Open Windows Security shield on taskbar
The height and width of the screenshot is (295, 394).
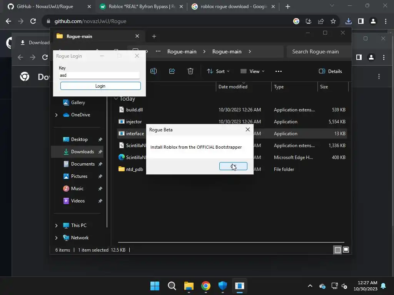[x=223, y=286]
